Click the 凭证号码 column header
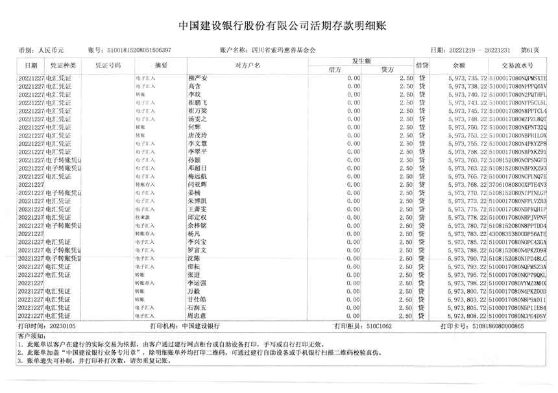Image resolution: width=558 pixels, height=393 pixels. [108, 65]
